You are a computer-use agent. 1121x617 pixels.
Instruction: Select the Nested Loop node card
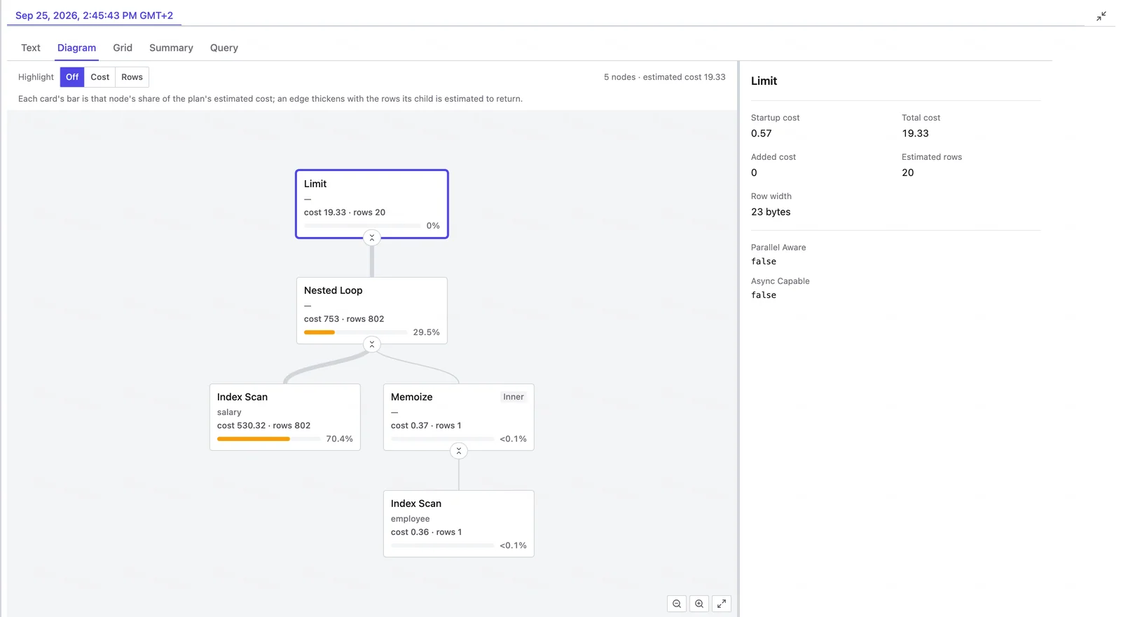tap(372, 311)
